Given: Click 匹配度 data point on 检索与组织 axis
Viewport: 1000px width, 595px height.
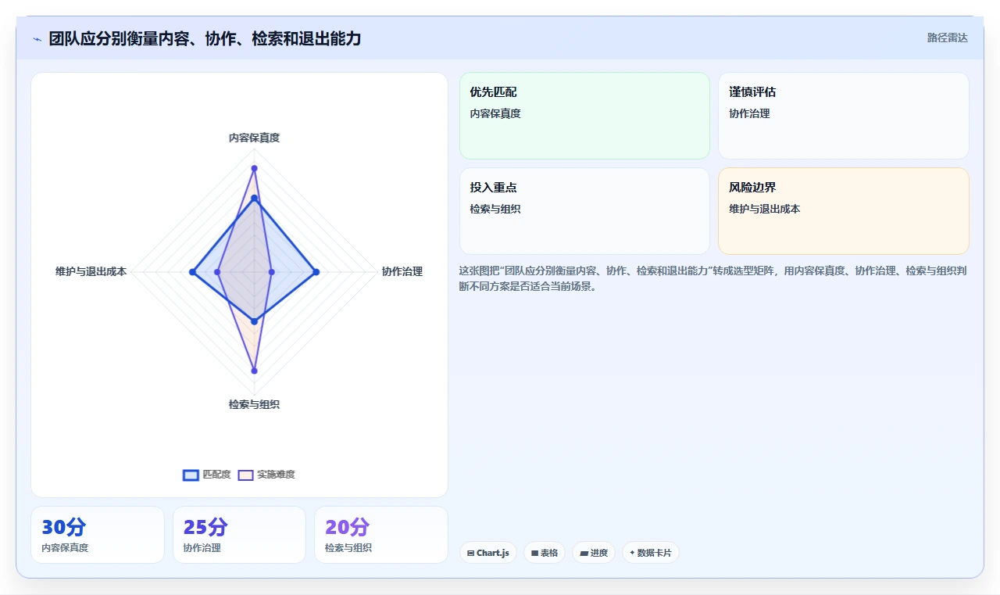Looking at the screenshot, I should [254, 321].
